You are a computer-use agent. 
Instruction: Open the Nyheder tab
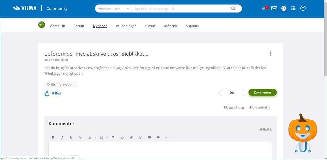[x=100, y=26]
